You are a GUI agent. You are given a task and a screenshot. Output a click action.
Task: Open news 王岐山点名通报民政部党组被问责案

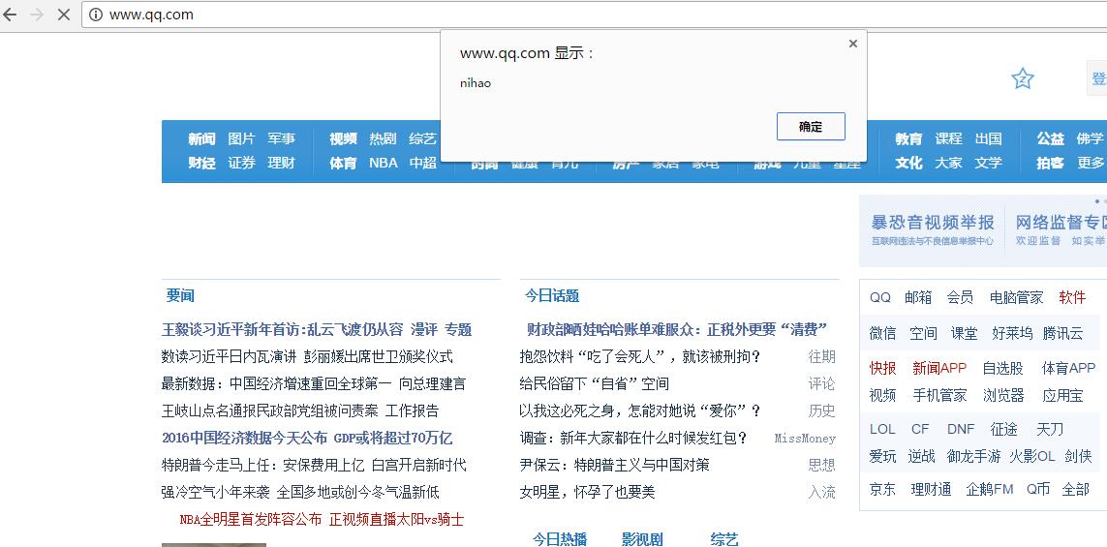pos(269,410)
